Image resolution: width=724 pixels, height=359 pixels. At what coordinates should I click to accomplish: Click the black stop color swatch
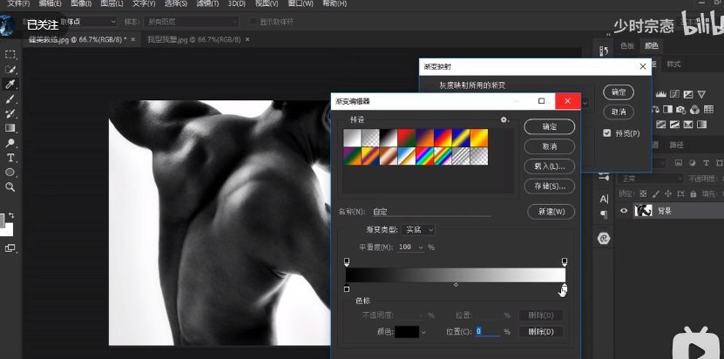pyautogui.click(x=407, y=332)
